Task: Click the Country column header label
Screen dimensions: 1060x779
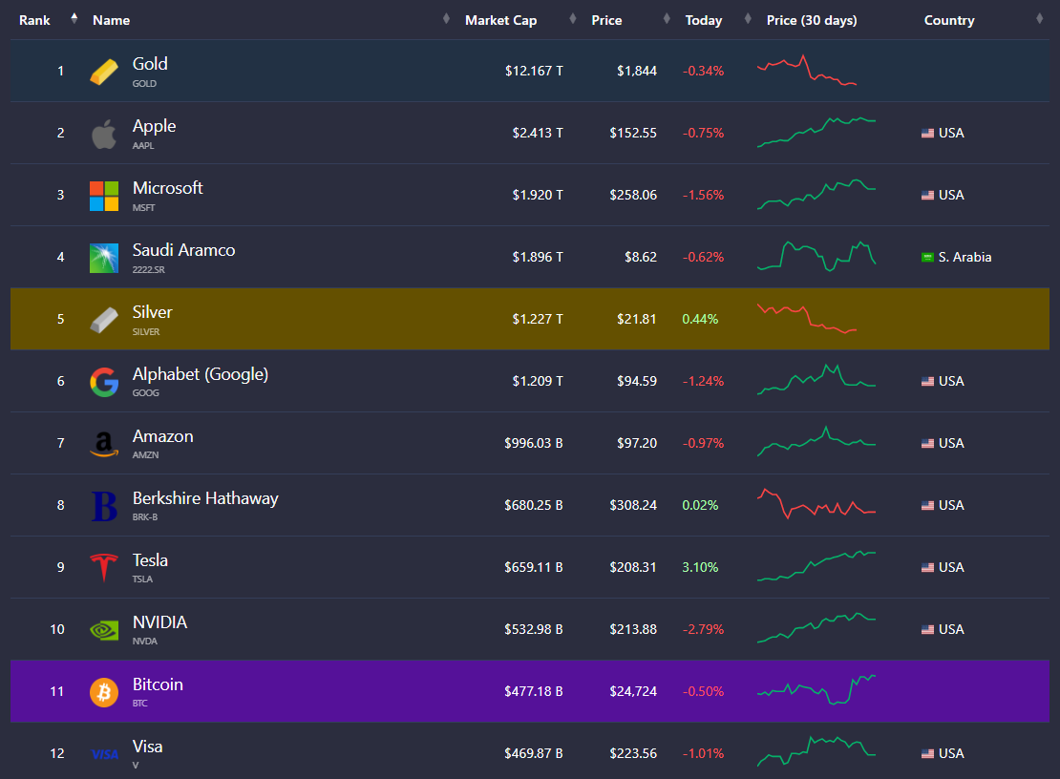Action: tap(949, 20)
